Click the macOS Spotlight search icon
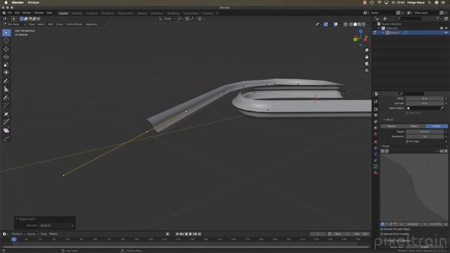The image size is (450, 253). pos(430,3)
